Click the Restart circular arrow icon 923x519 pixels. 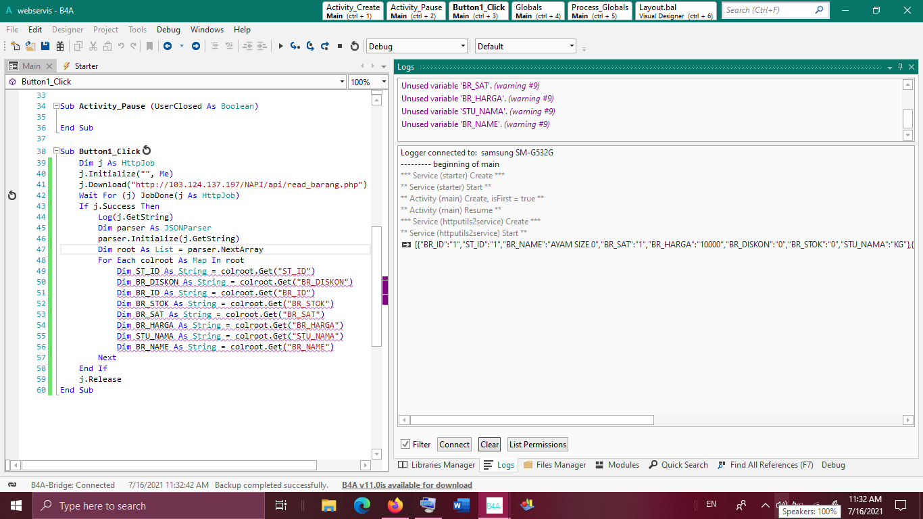[355, 46]
